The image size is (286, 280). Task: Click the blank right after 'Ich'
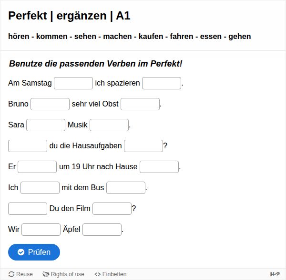click(x=40, y=188)
